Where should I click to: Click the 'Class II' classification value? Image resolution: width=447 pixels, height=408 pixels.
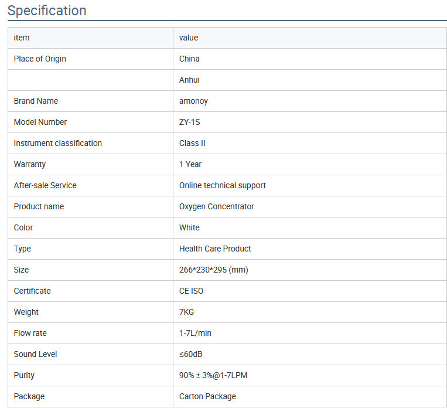(x=192, y=143)
